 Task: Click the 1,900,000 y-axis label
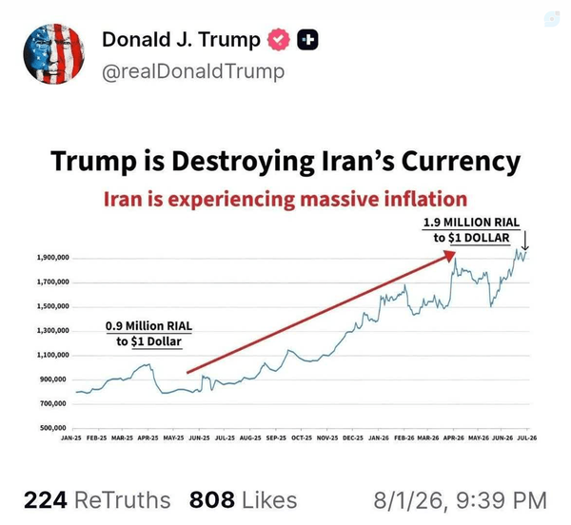(52, 258)
